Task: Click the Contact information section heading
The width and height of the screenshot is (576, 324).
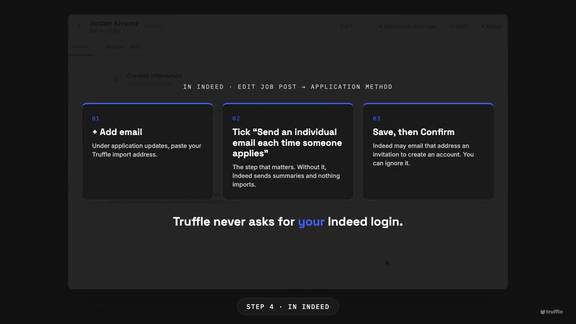Action: (x=154, y=76)
